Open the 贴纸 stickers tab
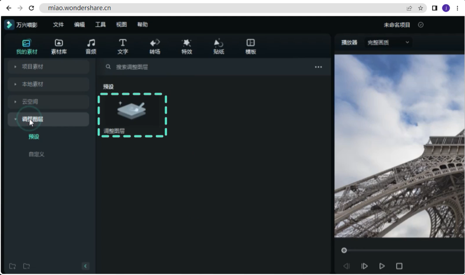Screen dimensions: 465x275 click(x=218, y=47)
